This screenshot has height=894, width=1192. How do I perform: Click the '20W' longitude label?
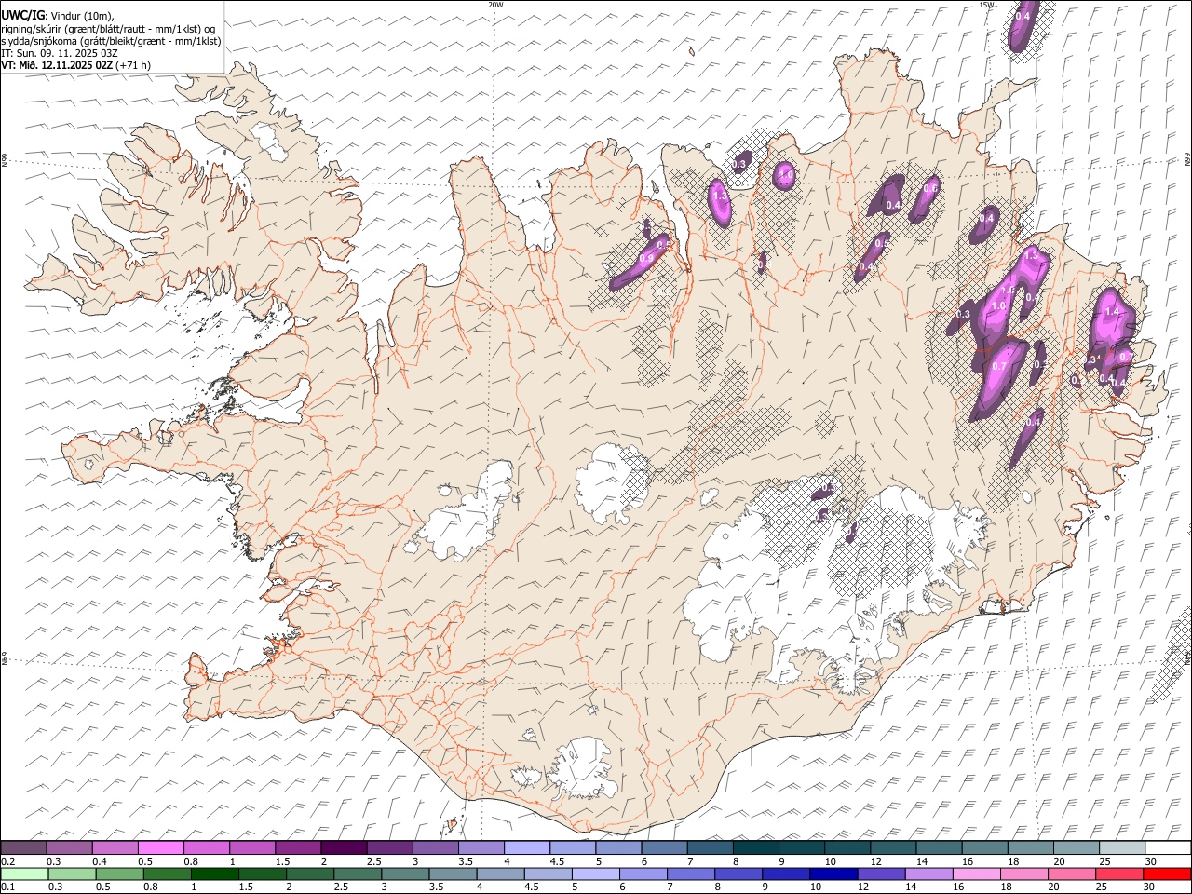(495, 5)
